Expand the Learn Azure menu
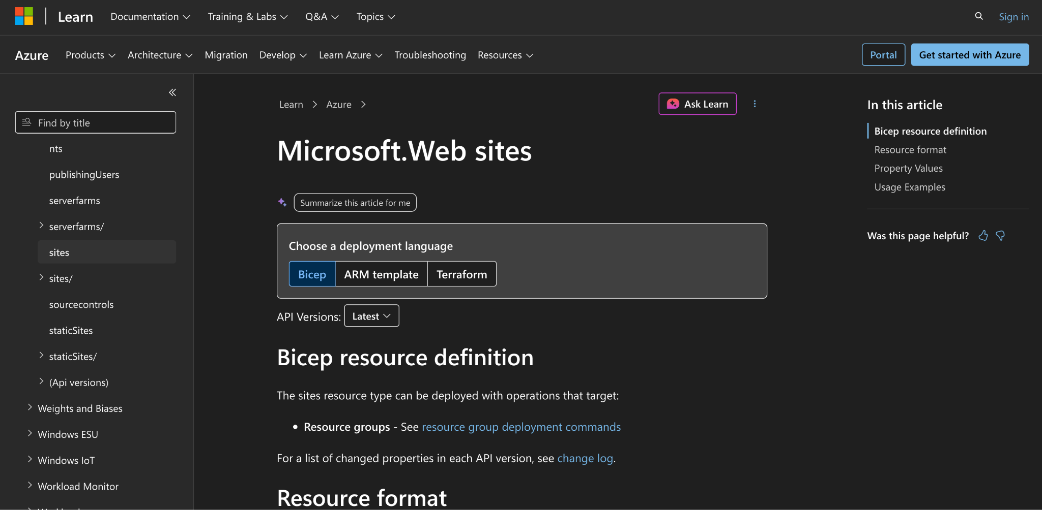Screen dimensions: 1042x510 [x=351, y=55]
